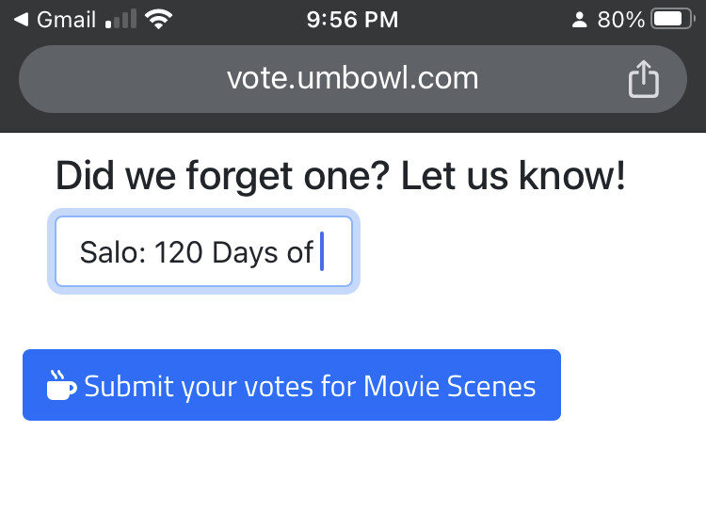Tap the 'Did we forget one?' heading
The image size is (706, 512).
222,176
